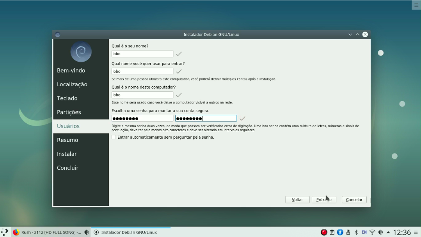Open the volume icon in system tray
Viewport: 421px width, 237px height.
(380, 232)
